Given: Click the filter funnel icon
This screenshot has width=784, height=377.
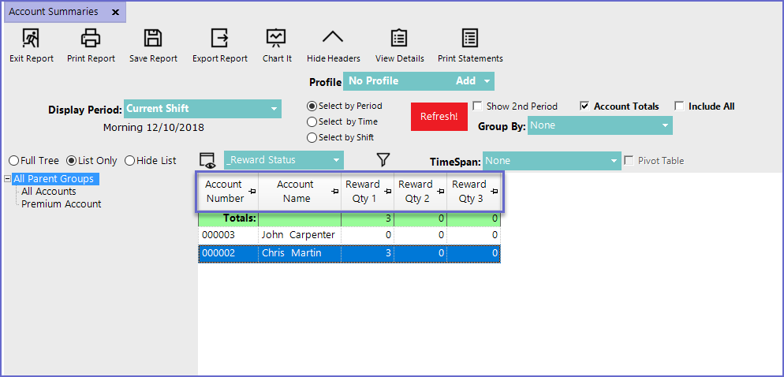Looking at the screenshot, I should (x=383, y=159).
